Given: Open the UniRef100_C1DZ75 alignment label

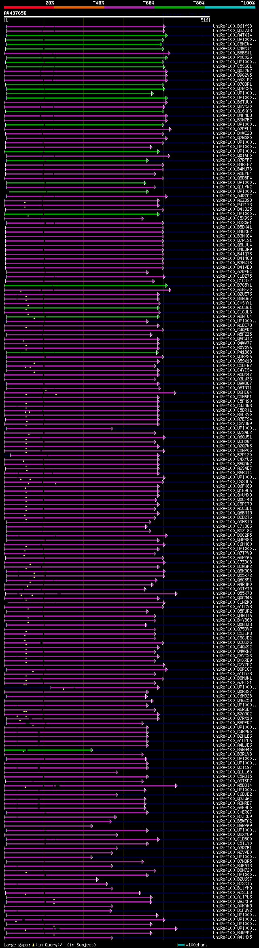Looking at the screenshot, I should point(232,276).
